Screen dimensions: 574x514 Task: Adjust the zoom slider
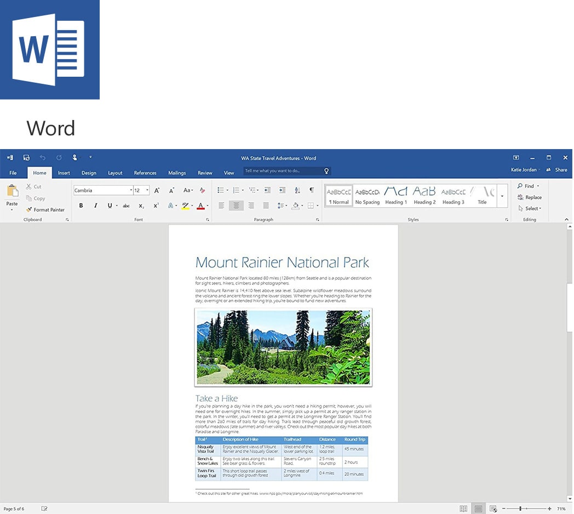(x=520, y=509)
